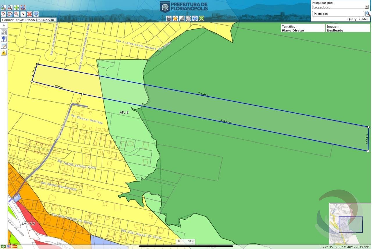
Task: Select the zoom out magnifier tool
Action: (10, 8)
